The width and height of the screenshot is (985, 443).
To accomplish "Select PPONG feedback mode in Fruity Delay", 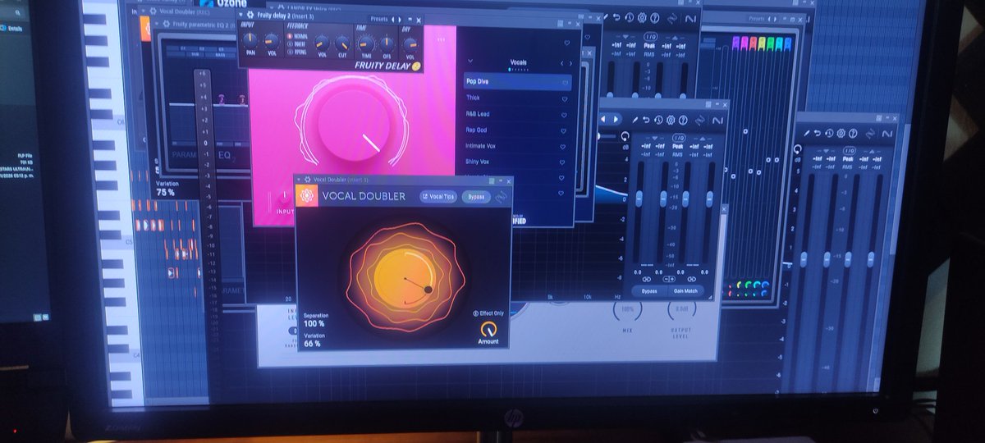I will coord(297,52).
